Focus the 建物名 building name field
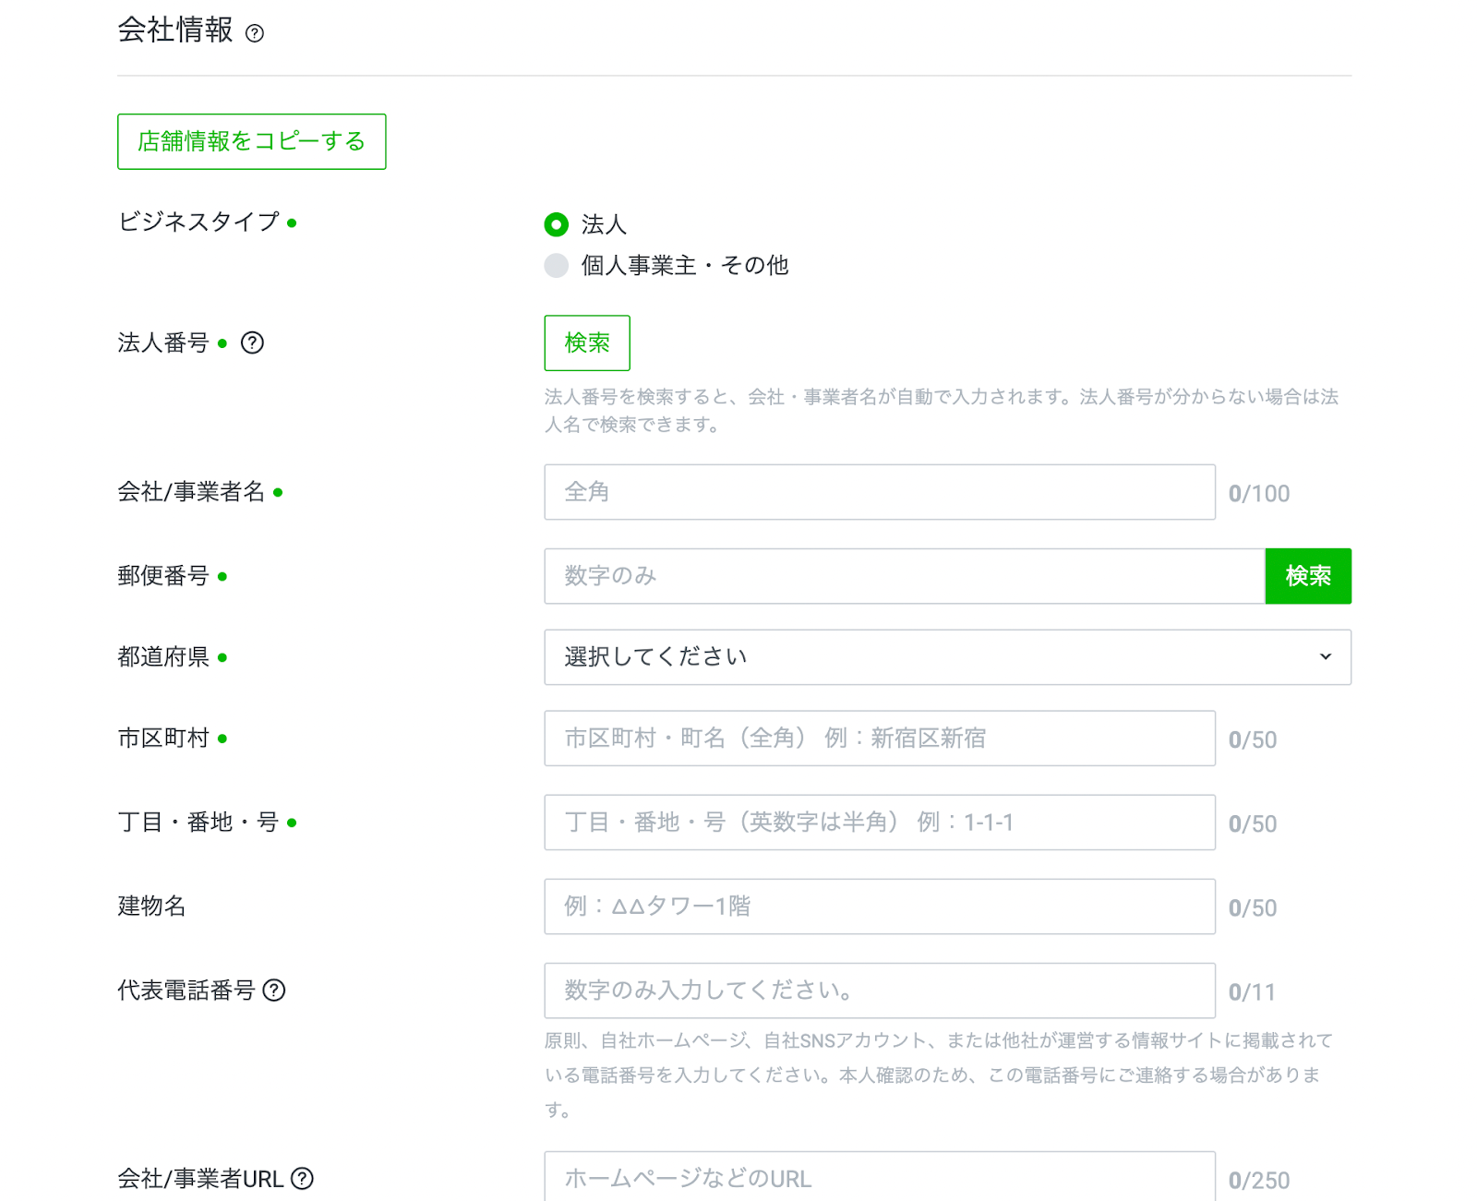Image resolution: width=1477 pixels, height=1201 pixels. click(x=879, y=907)
